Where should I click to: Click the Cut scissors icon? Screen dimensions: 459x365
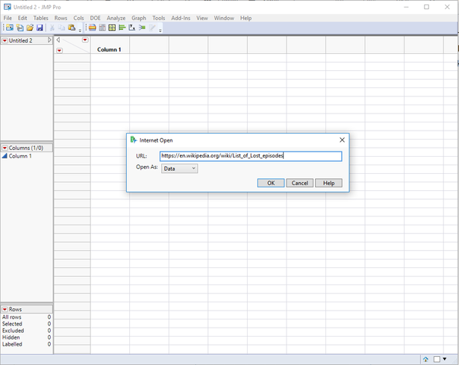(52, 28)
